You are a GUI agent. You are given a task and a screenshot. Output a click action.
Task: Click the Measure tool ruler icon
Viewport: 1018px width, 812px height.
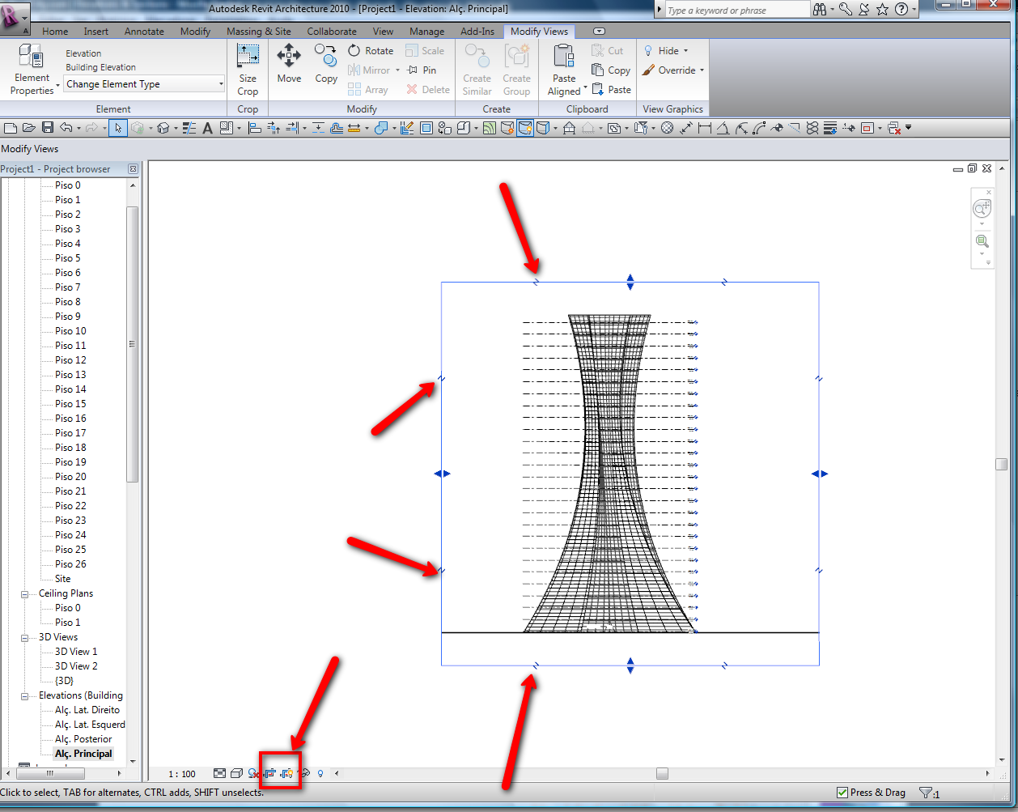point(354,128)
